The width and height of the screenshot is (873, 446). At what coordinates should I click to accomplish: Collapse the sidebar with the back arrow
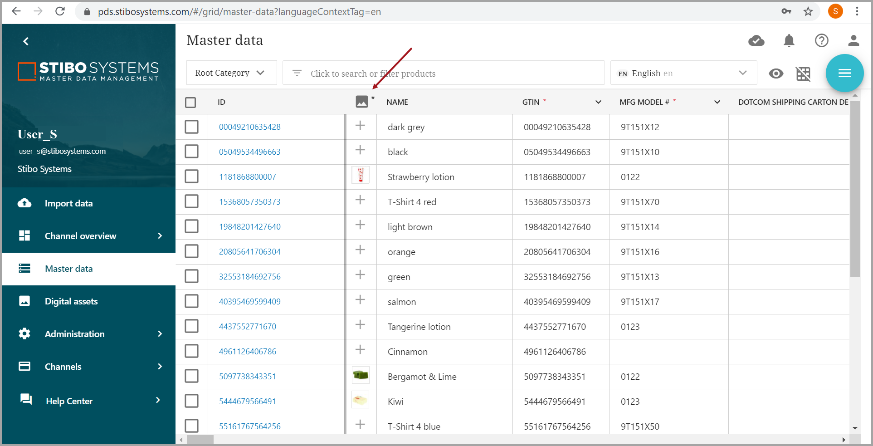26,41
